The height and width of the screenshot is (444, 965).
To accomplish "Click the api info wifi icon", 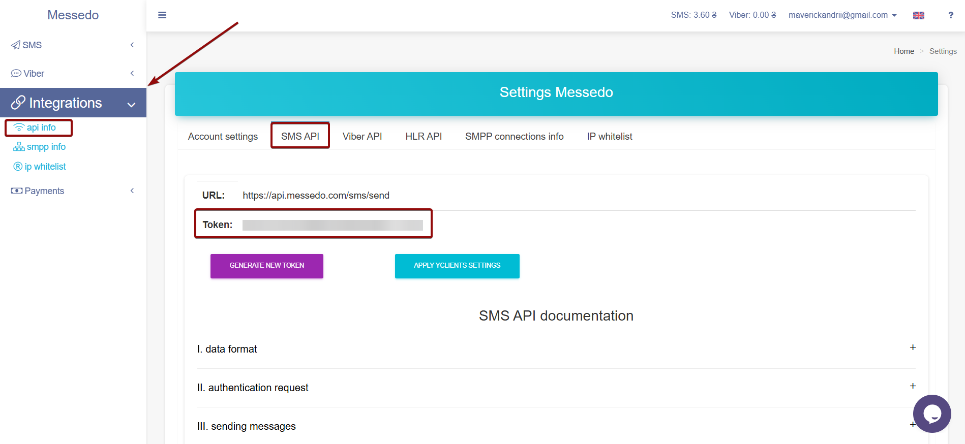I will coord(19,128).
